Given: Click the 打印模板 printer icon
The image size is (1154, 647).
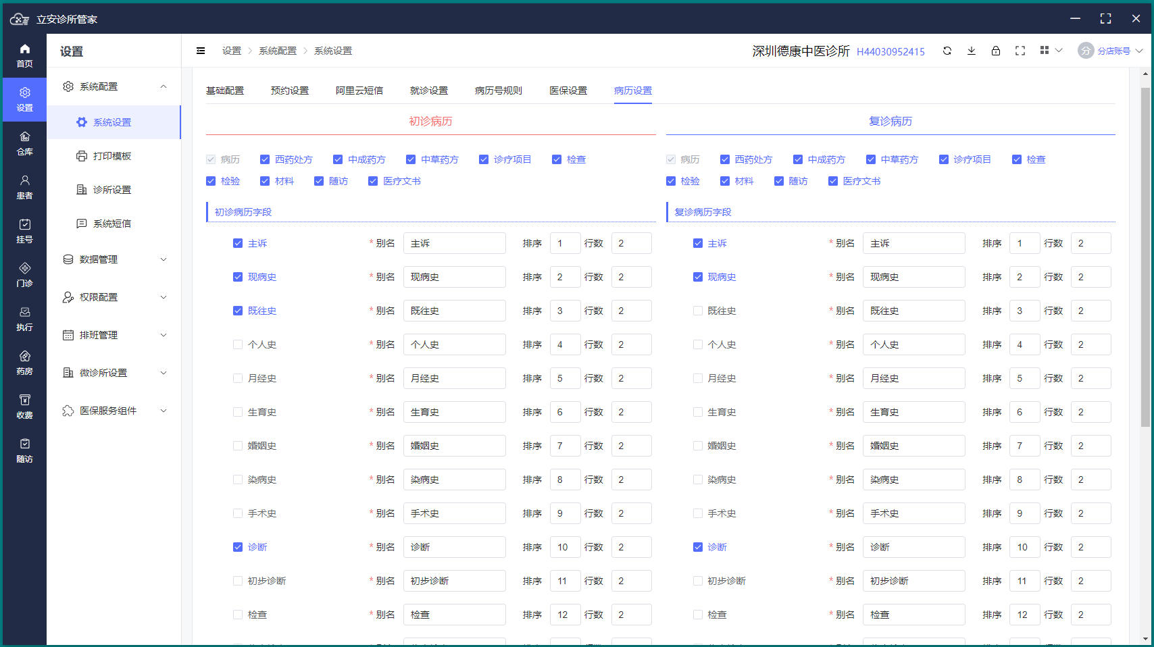Looking at the screenshot, I should [82, 156].
